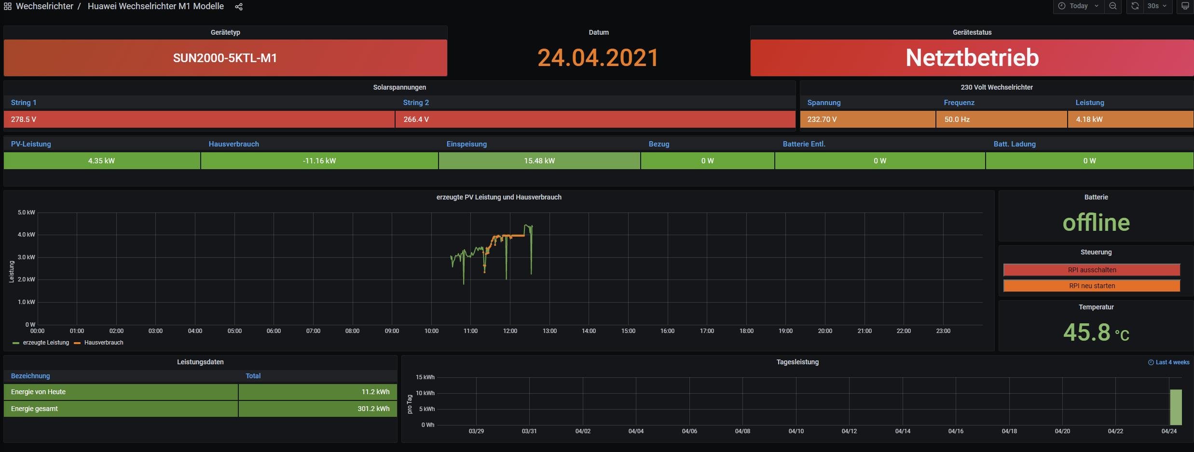This screenshot has width=1194, height=452.
Task: Open erzeugte PV Leistung panel title menu
Action: (x=498, y=197)
